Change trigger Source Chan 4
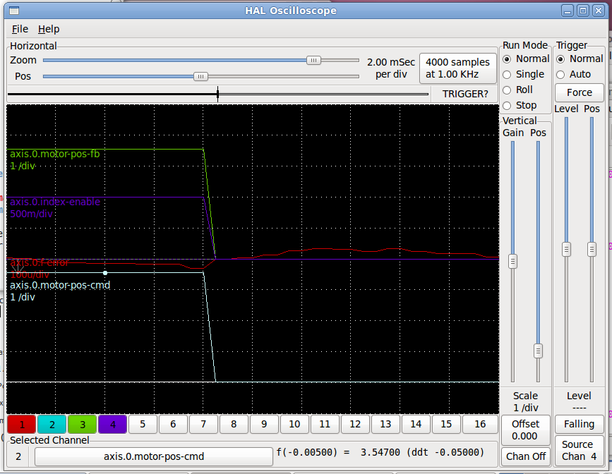Viewport: 612px width, 474px height. (x=580, y=451)
